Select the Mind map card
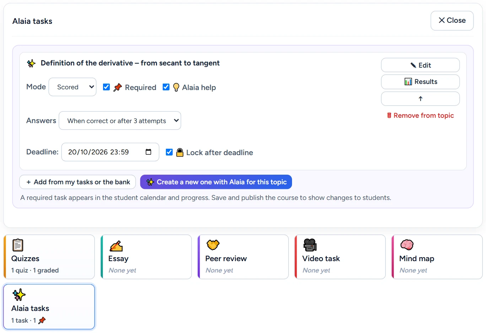This screenshot has width=486, height=333. (437, 257)
